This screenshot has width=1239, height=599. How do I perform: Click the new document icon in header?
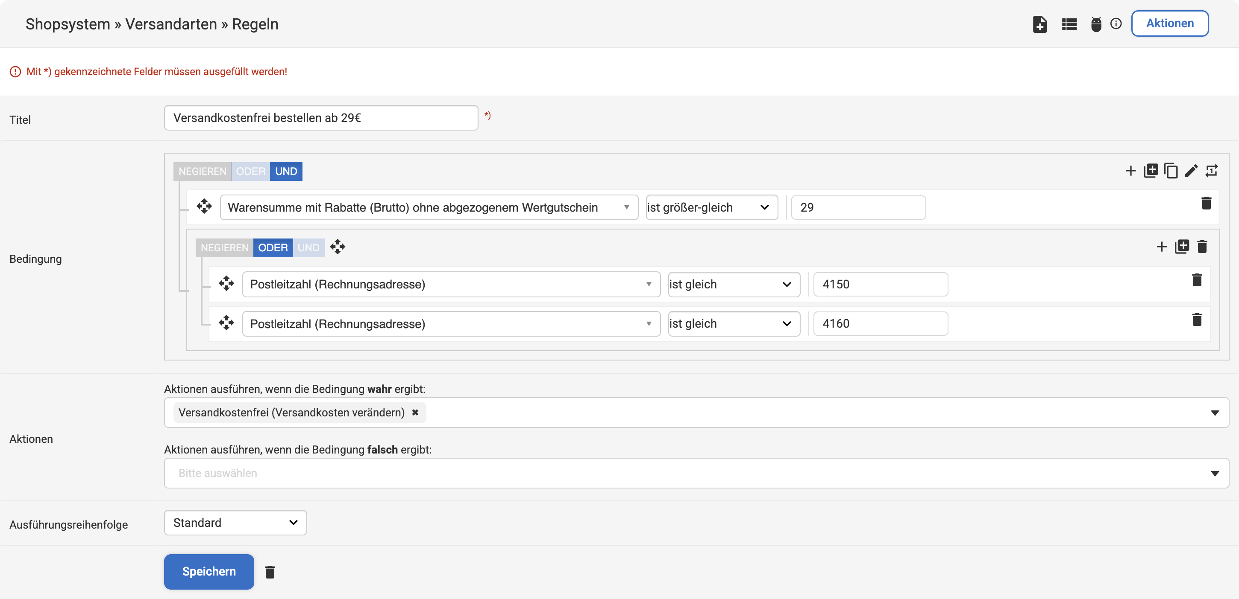(x=1039, y=24)
